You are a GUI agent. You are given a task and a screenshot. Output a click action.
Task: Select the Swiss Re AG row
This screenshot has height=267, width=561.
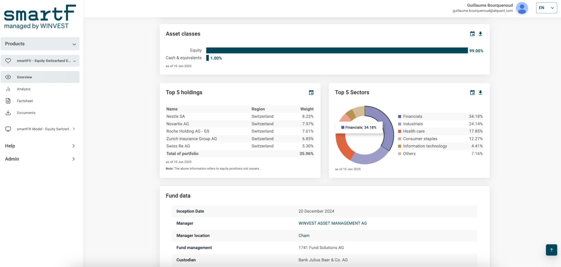[x=240, y=146]
